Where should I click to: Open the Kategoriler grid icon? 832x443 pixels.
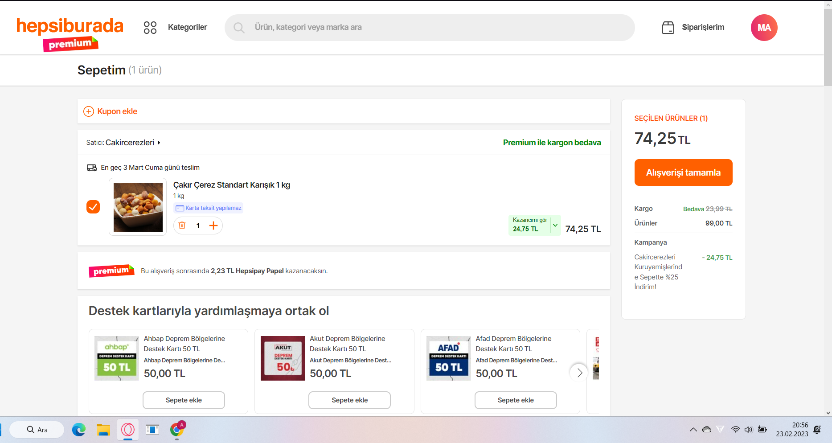click(x=150, y=28)
